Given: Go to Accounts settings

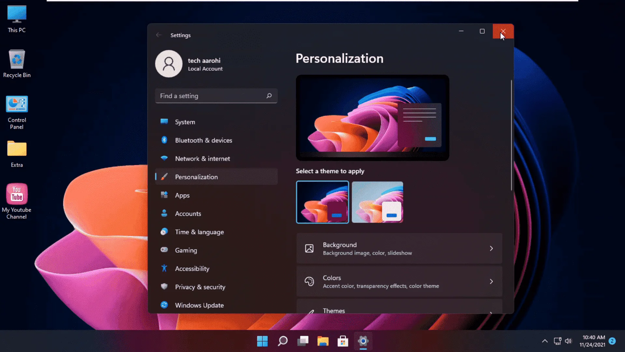Looking at the screenshot, I should (216, 213).
